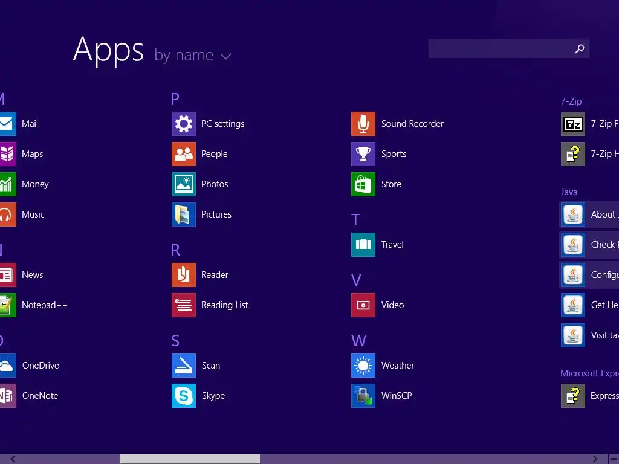Click the 'Travel' label
This screenshot has height=464, width=619.
[x=392, y=245]
